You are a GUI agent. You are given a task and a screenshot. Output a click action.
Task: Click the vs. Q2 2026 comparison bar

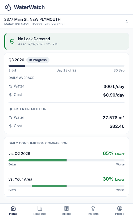pyautogui.click(x=66, y=160)
